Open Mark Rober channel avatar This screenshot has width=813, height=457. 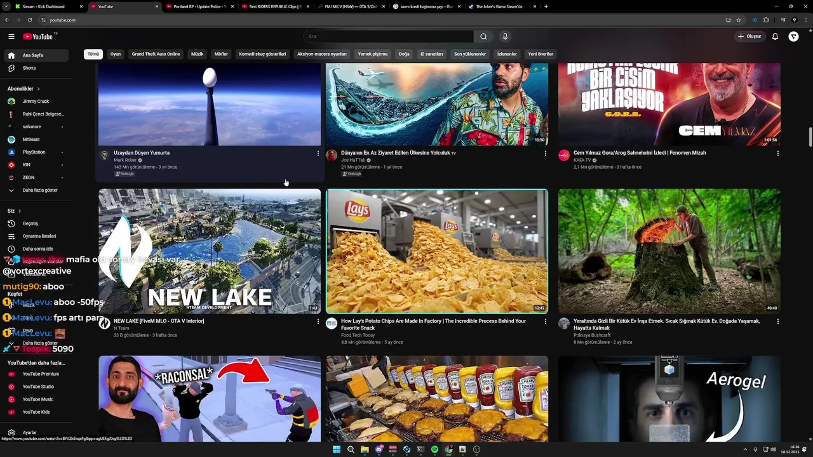point(105,156)
